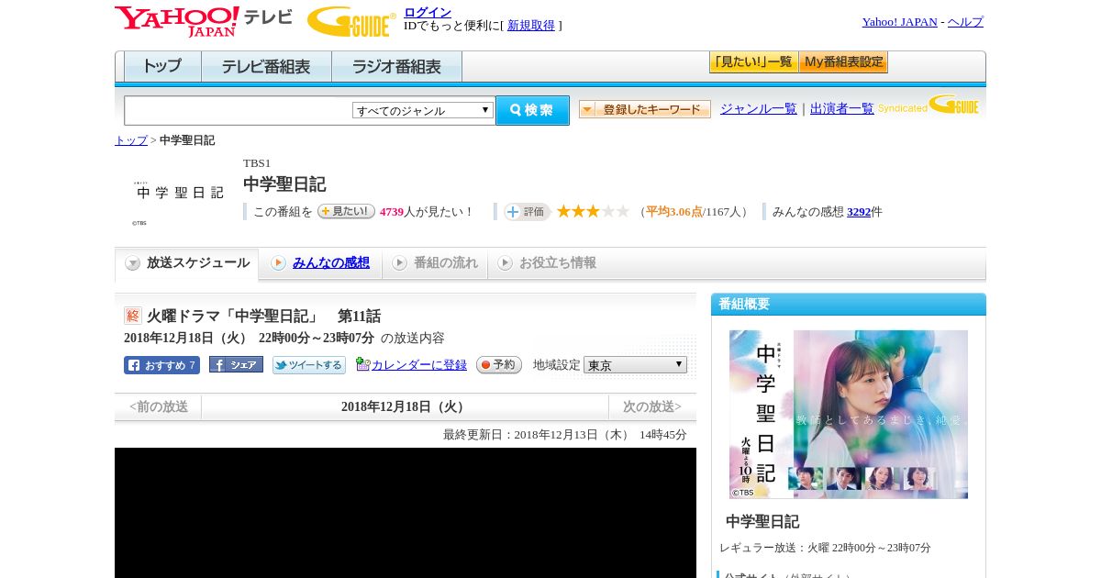Click the 平均3.06点 average score text
Screen dimensions: 1101x578
point(674,212)
